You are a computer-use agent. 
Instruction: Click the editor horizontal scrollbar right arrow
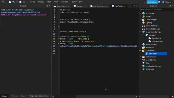pos(136,96)
